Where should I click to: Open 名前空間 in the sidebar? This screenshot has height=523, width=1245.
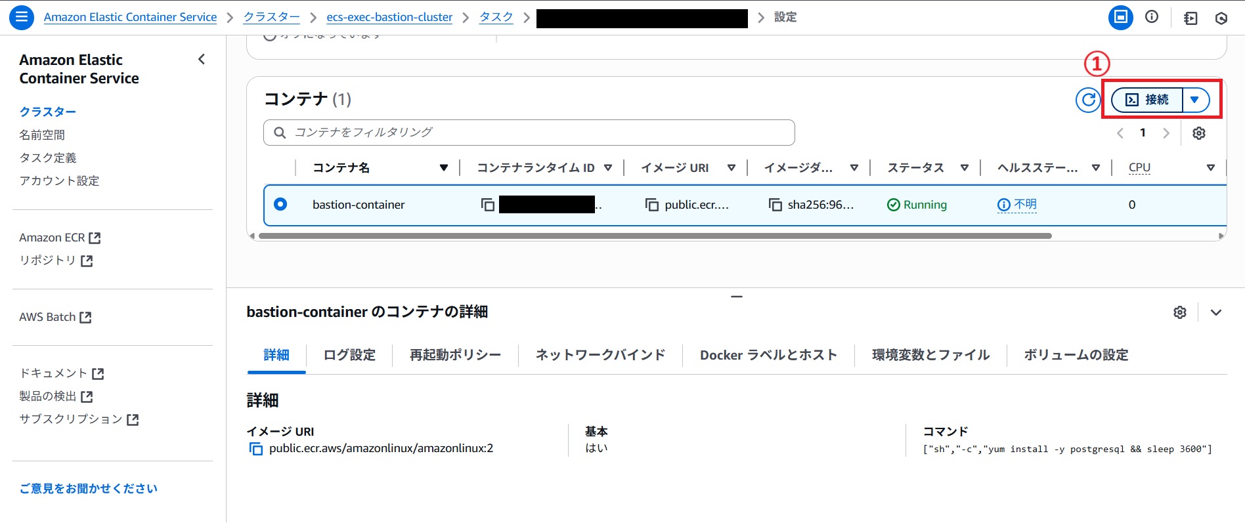coord(42,135)
